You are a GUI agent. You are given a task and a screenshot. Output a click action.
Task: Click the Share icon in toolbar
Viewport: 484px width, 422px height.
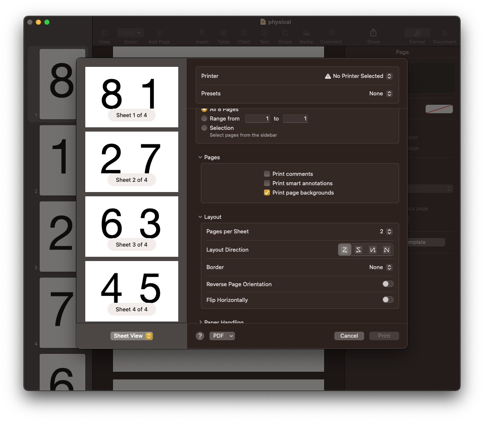pos(373,33)
